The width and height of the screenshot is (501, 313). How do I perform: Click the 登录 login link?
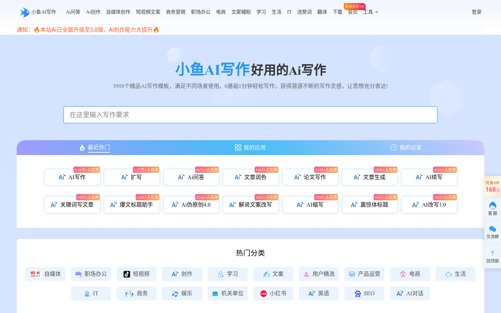pos(476,12)
